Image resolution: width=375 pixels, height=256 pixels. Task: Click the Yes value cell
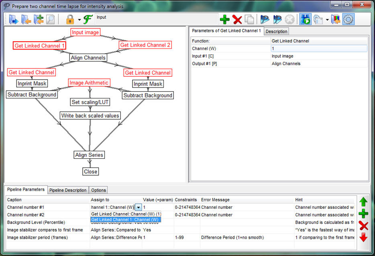(158, 230)
